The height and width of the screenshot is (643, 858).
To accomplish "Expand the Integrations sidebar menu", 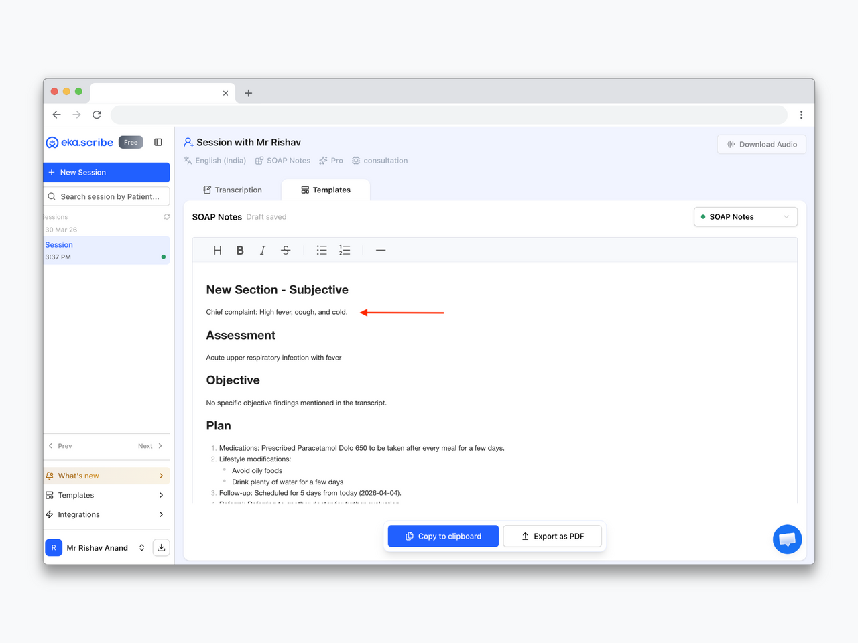I will 106,514.
